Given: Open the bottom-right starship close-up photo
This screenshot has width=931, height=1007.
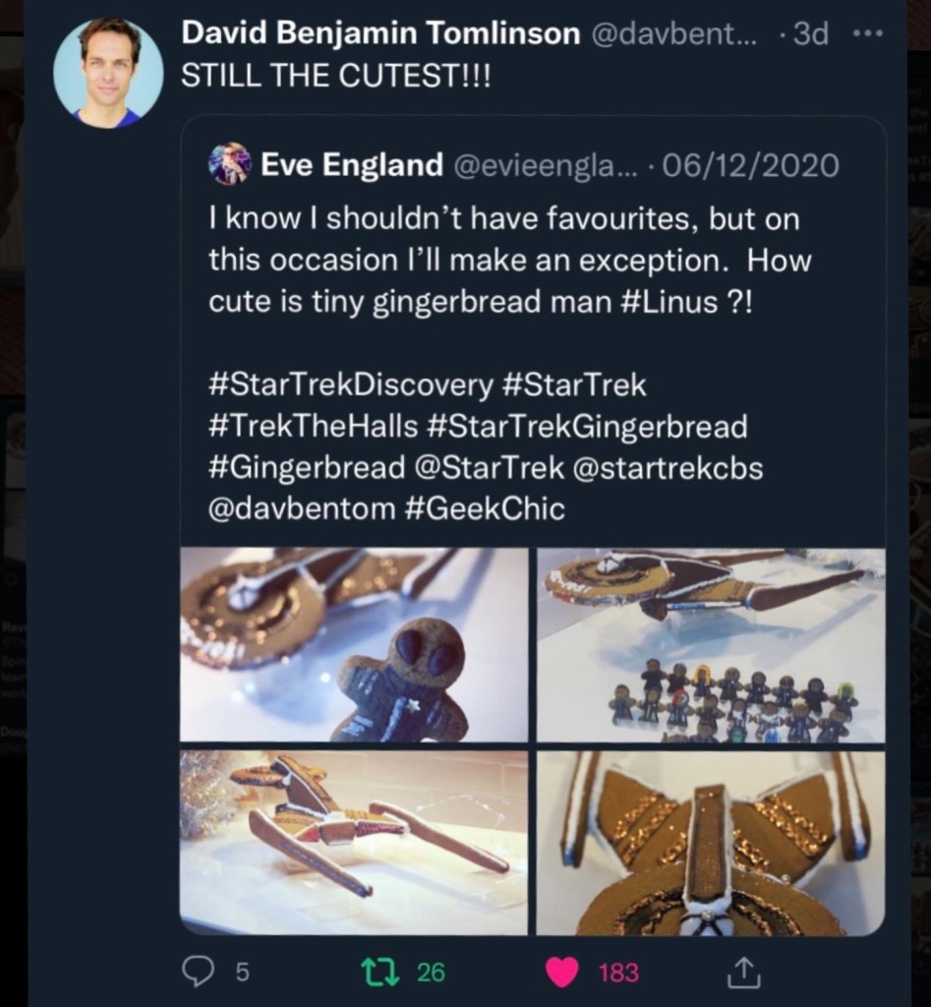Looking at the screenshot, I should pyautogui.click(x=710, y=843).
